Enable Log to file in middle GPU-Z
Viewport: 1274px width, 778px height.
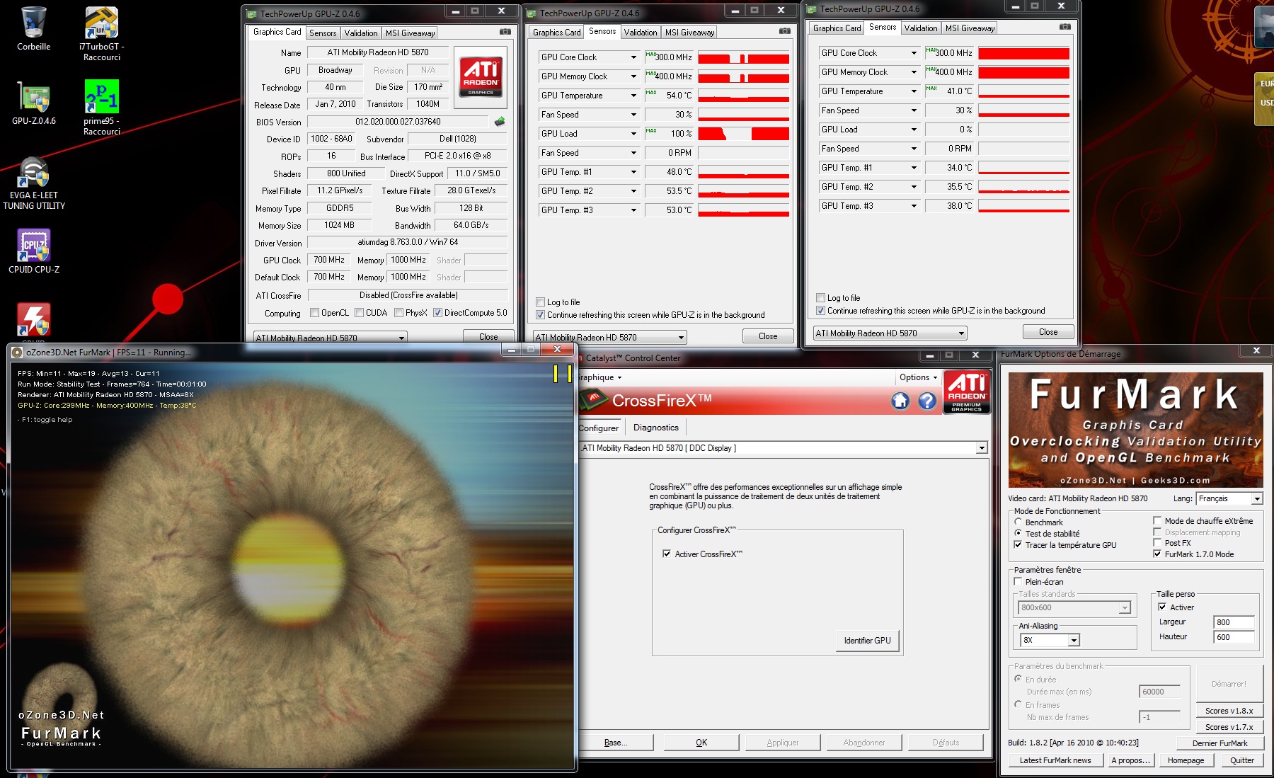click(541, 302)
